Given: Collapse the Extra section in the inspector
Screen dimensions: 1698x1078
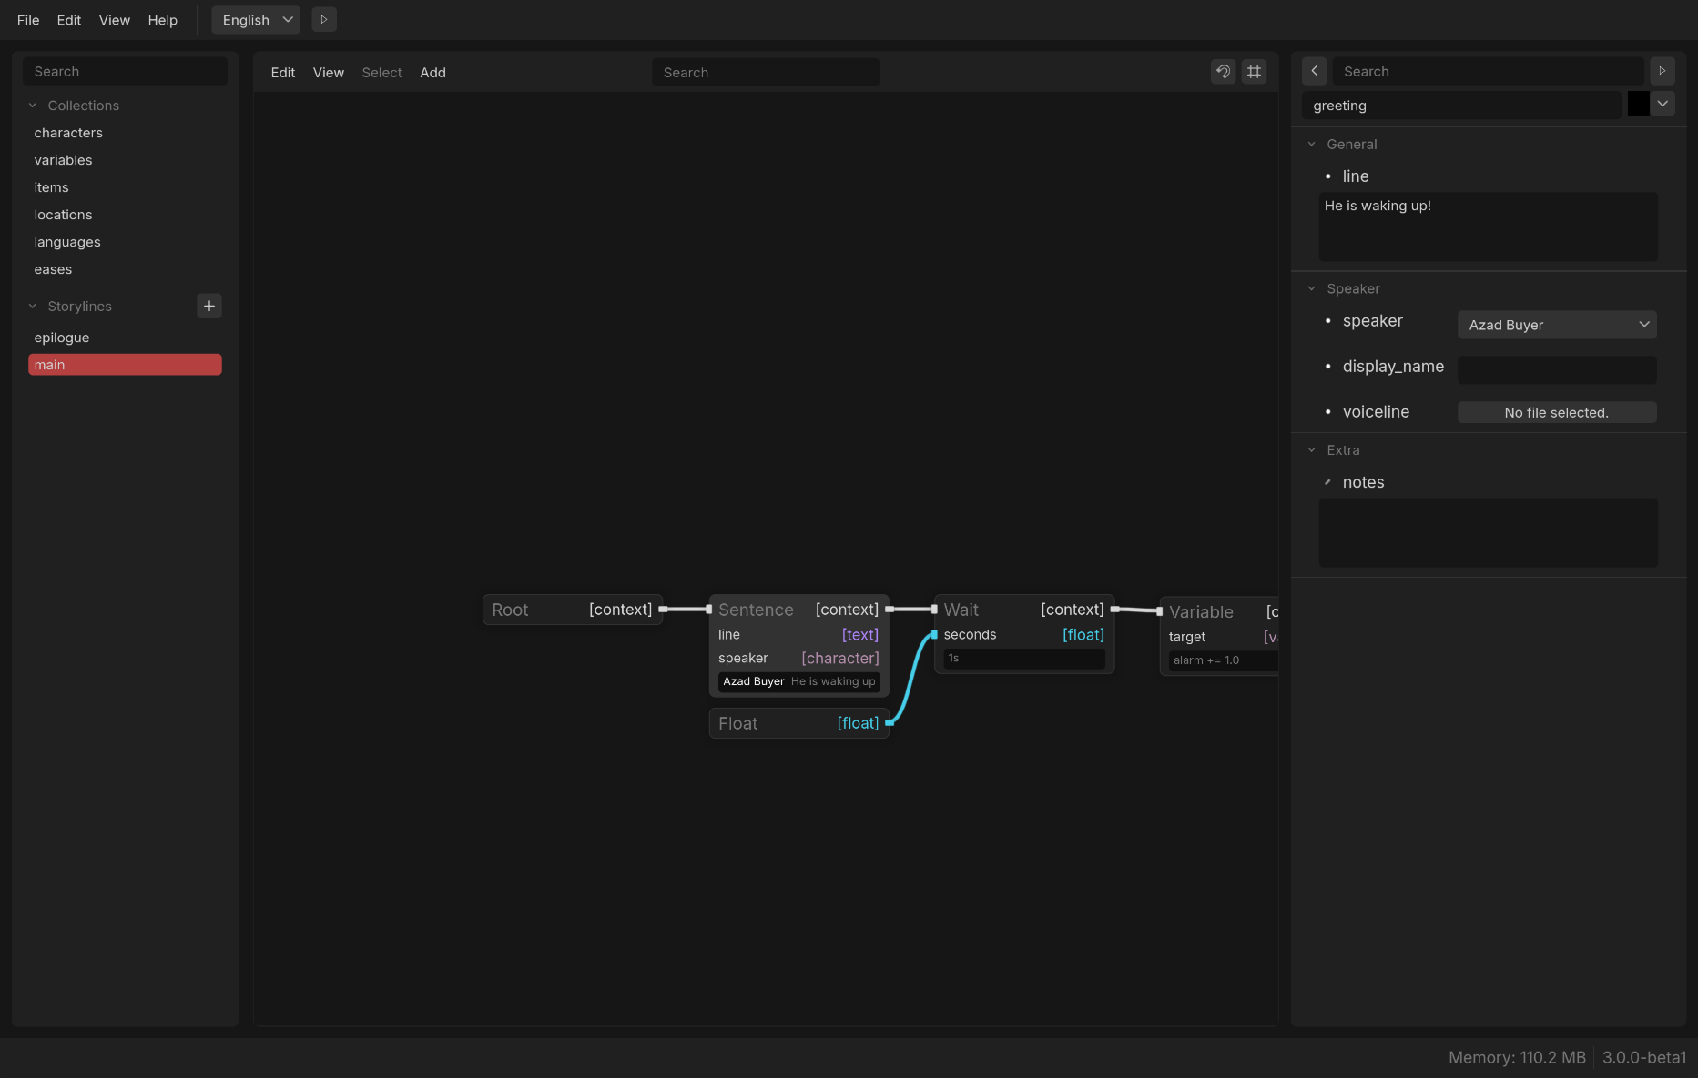Looking at the screenshot, I should [x=1312, y=450].
